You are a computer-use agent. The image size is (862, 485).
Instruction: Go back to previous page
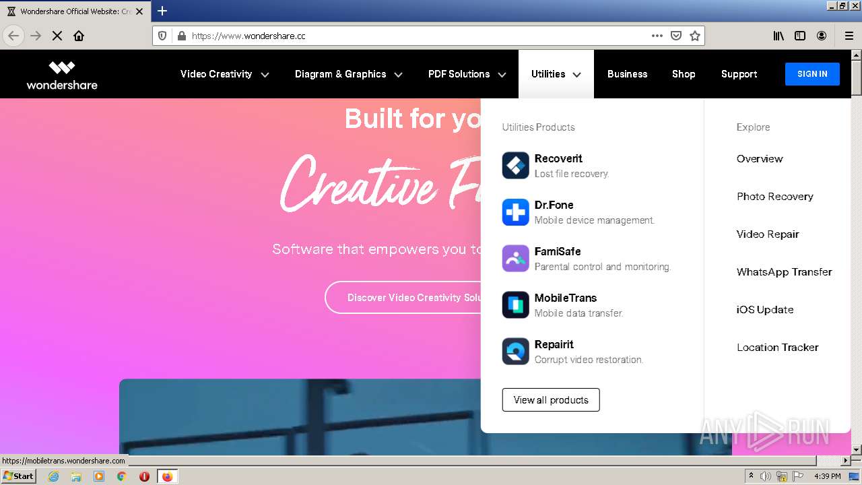tap(13, 36)
